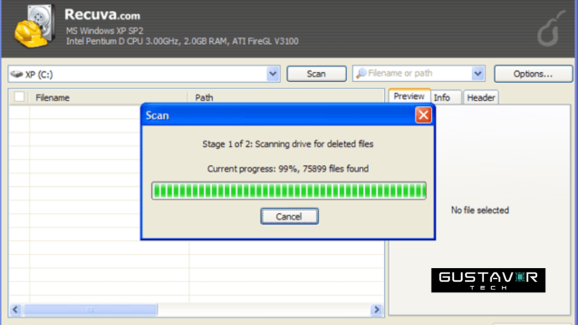The image size is (578, 325).
Task: Click the green scan progress bar
Action: (289, 191)
